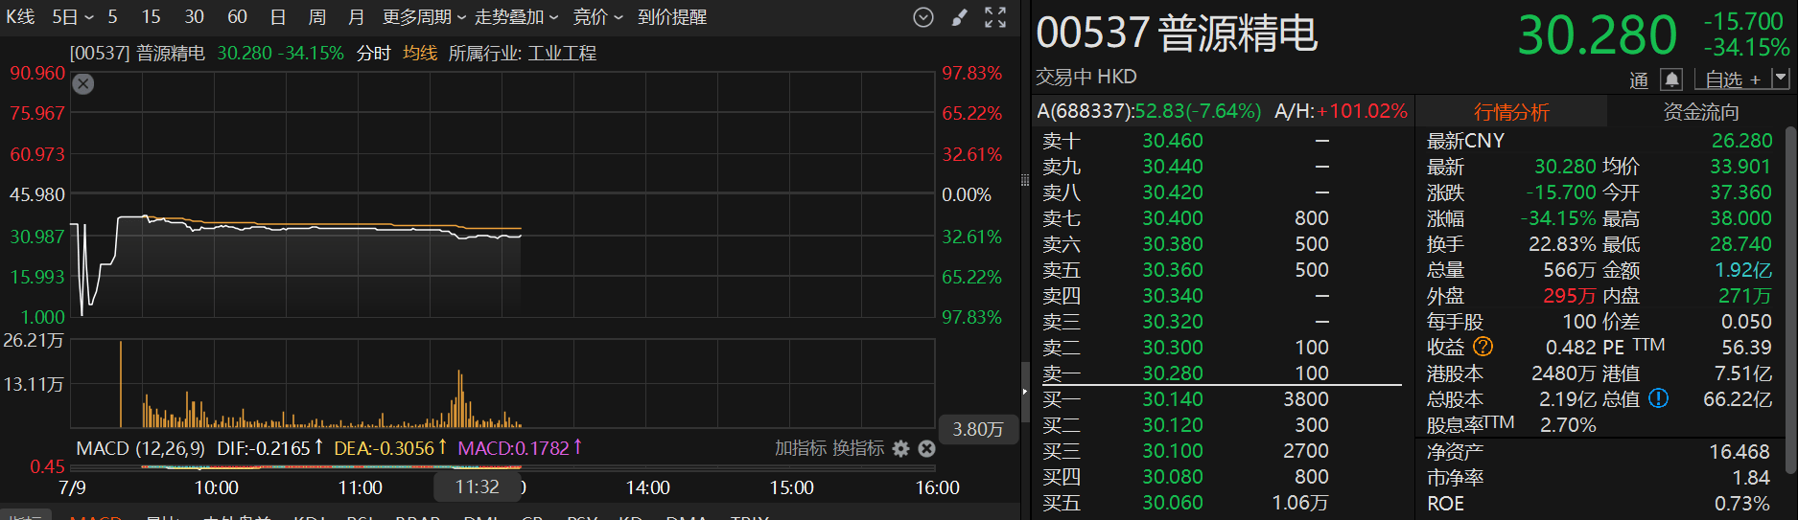Open the 行情分析 tab
This screenshot has width=1798, height=520.
[1511, 112]
